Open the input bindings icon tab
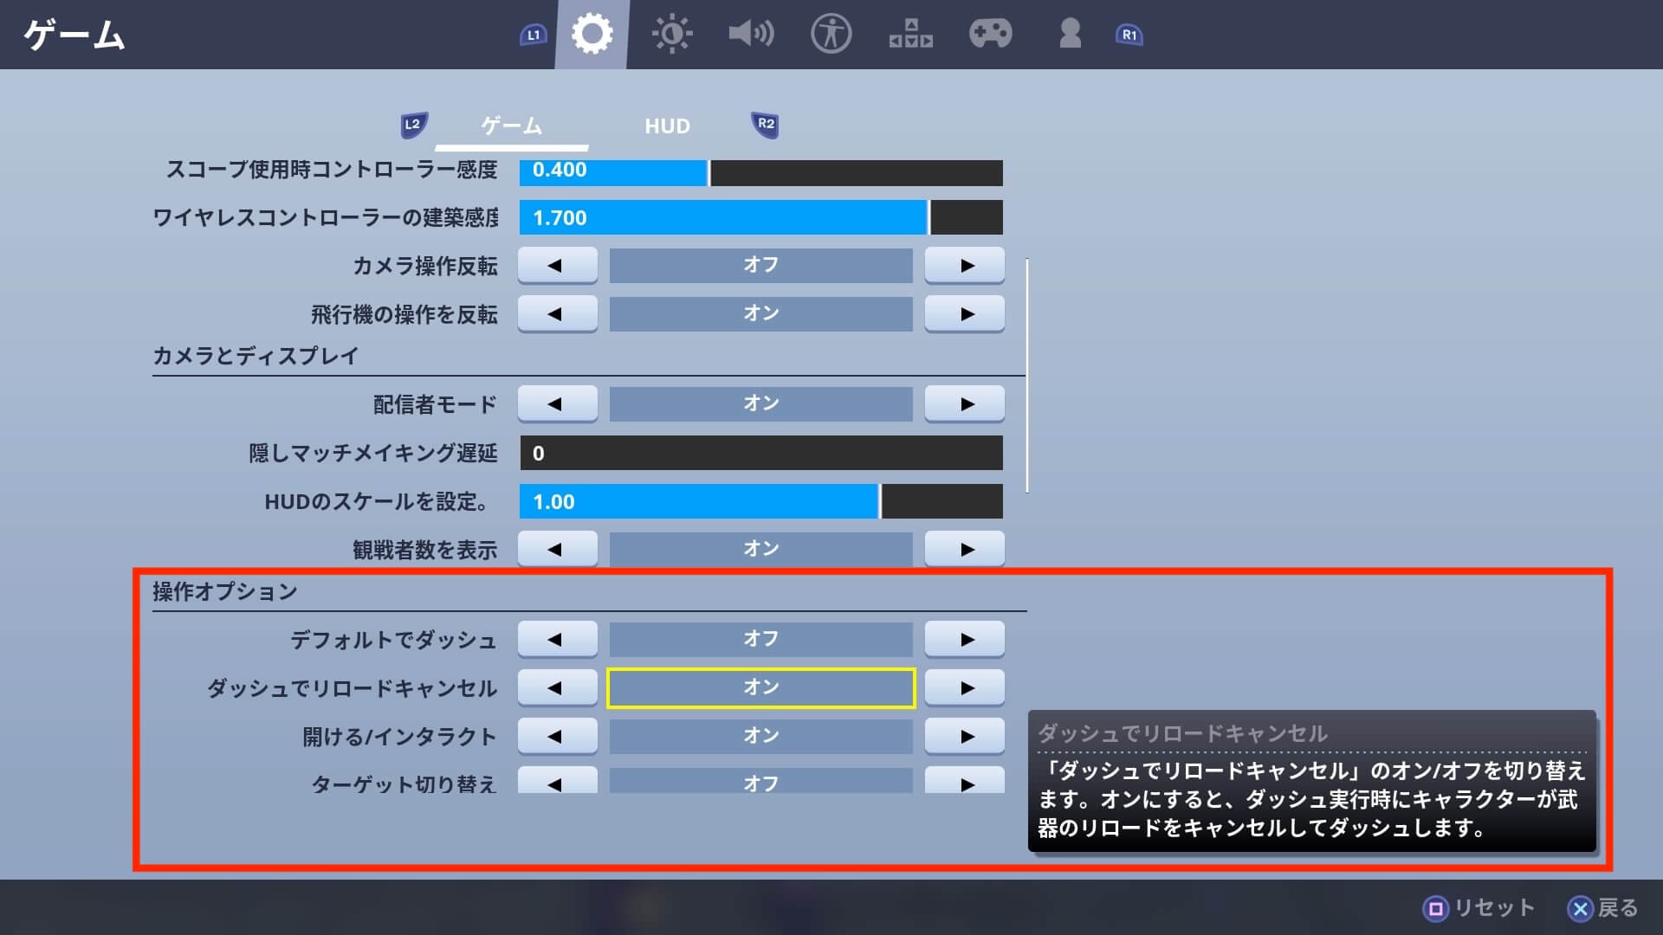This screenshot has height=935, width=1663. point(910,35)
